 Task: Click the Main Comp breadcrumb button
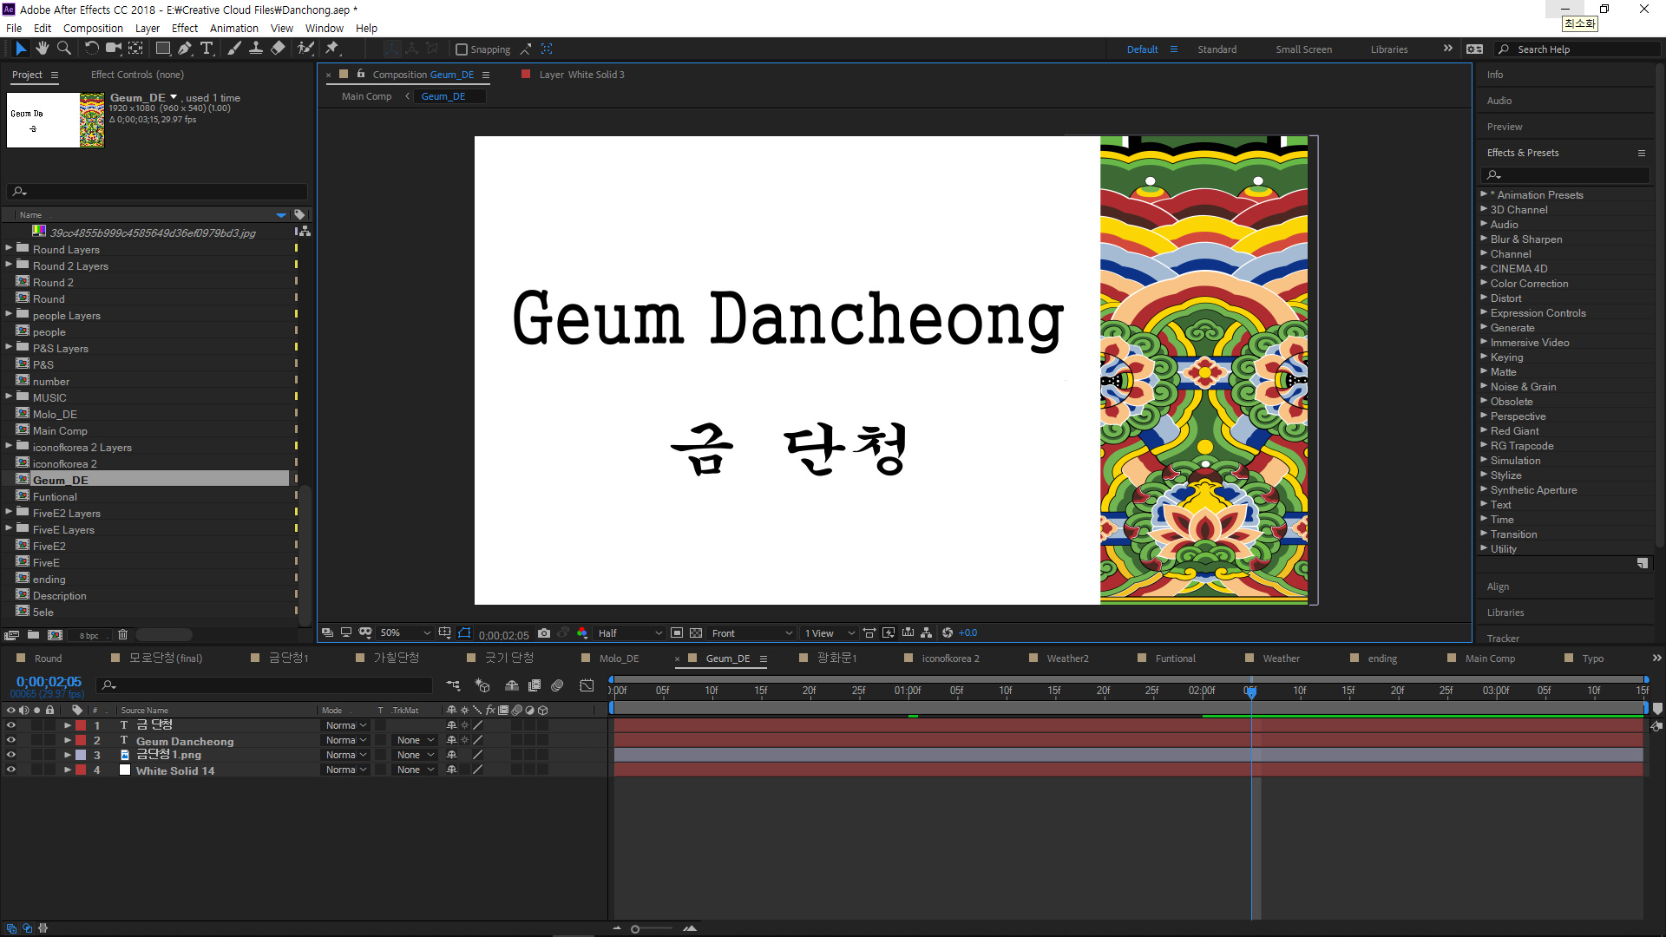[x=366, y=96]
